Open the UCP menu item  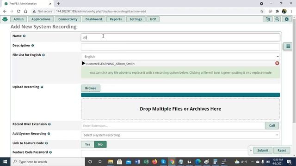click(x=153, y=19)
